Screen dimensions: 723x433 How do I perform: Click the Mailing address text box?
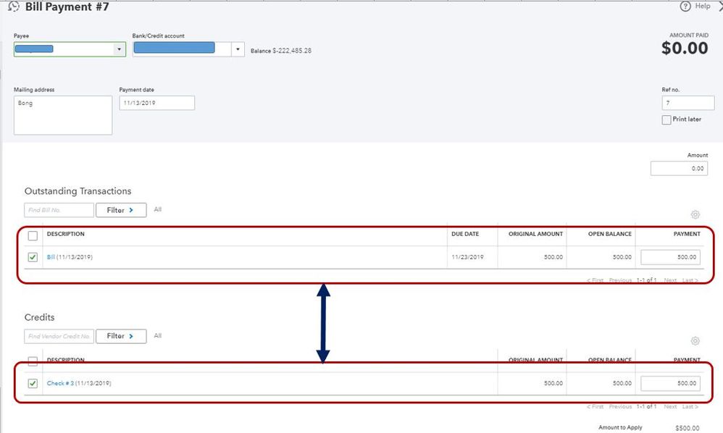click(x=63, y=115)
